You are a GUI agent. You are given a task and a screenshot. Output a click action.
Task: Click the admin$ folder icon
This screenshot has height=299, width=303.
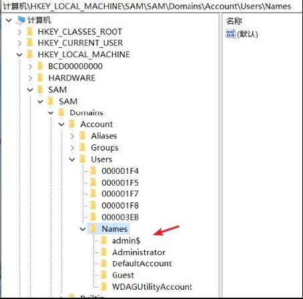[104, 240]
